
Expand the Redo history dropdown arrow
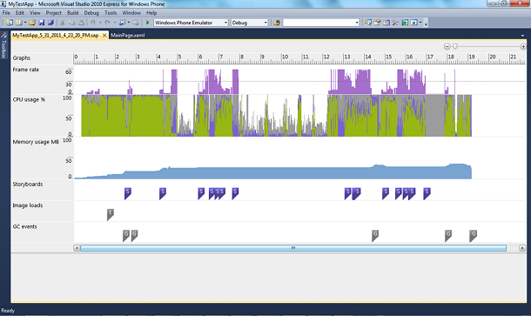coord(115,23)
